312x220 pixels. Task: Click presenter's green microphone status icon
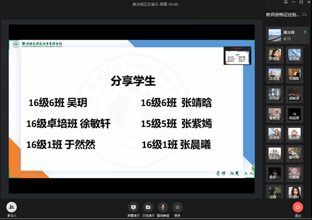pyautogui.click(x=305, y=32)
